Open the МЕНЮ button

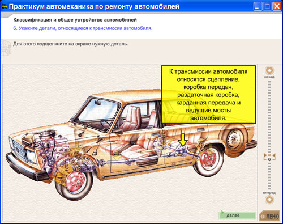pyautogui.click(x=270, y=215)
